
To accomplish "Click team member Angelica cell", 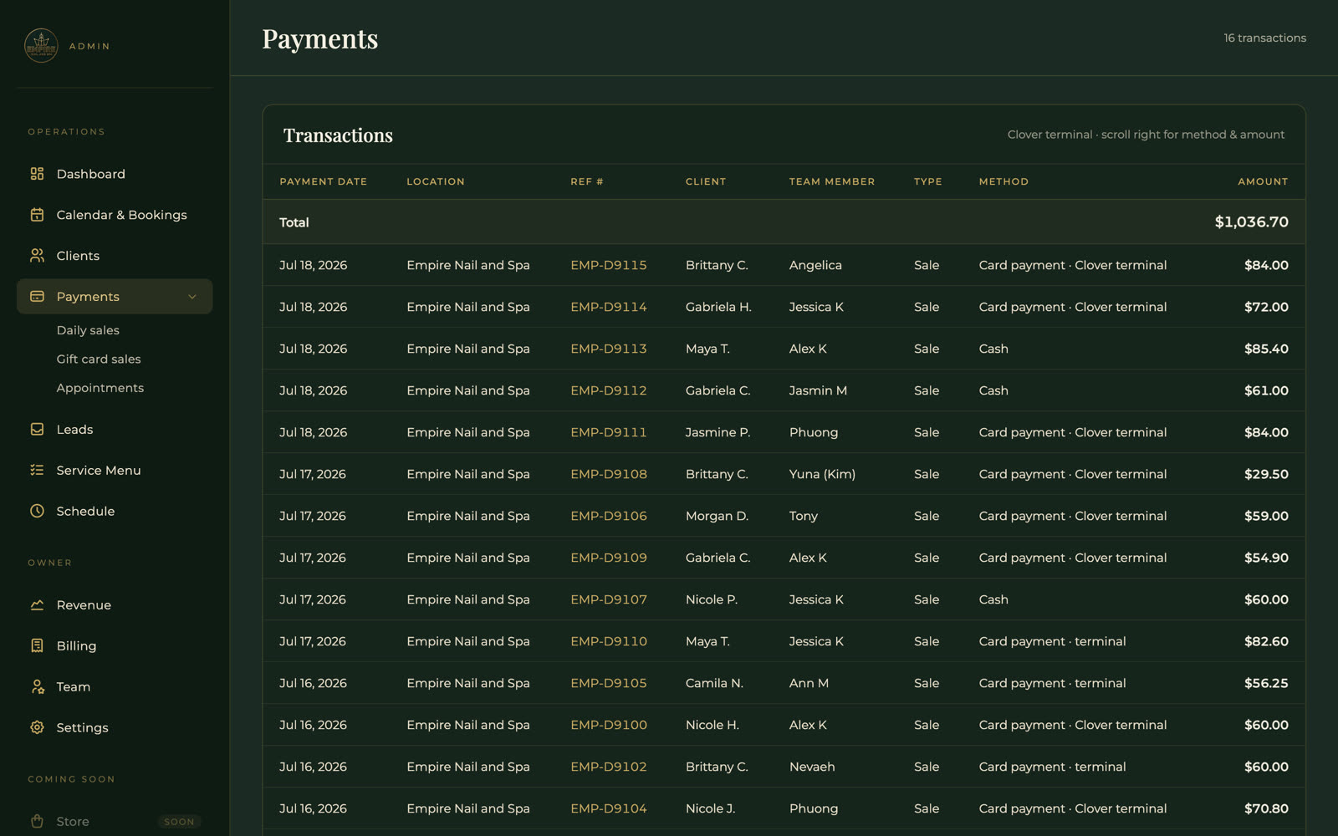I will 815,265.
